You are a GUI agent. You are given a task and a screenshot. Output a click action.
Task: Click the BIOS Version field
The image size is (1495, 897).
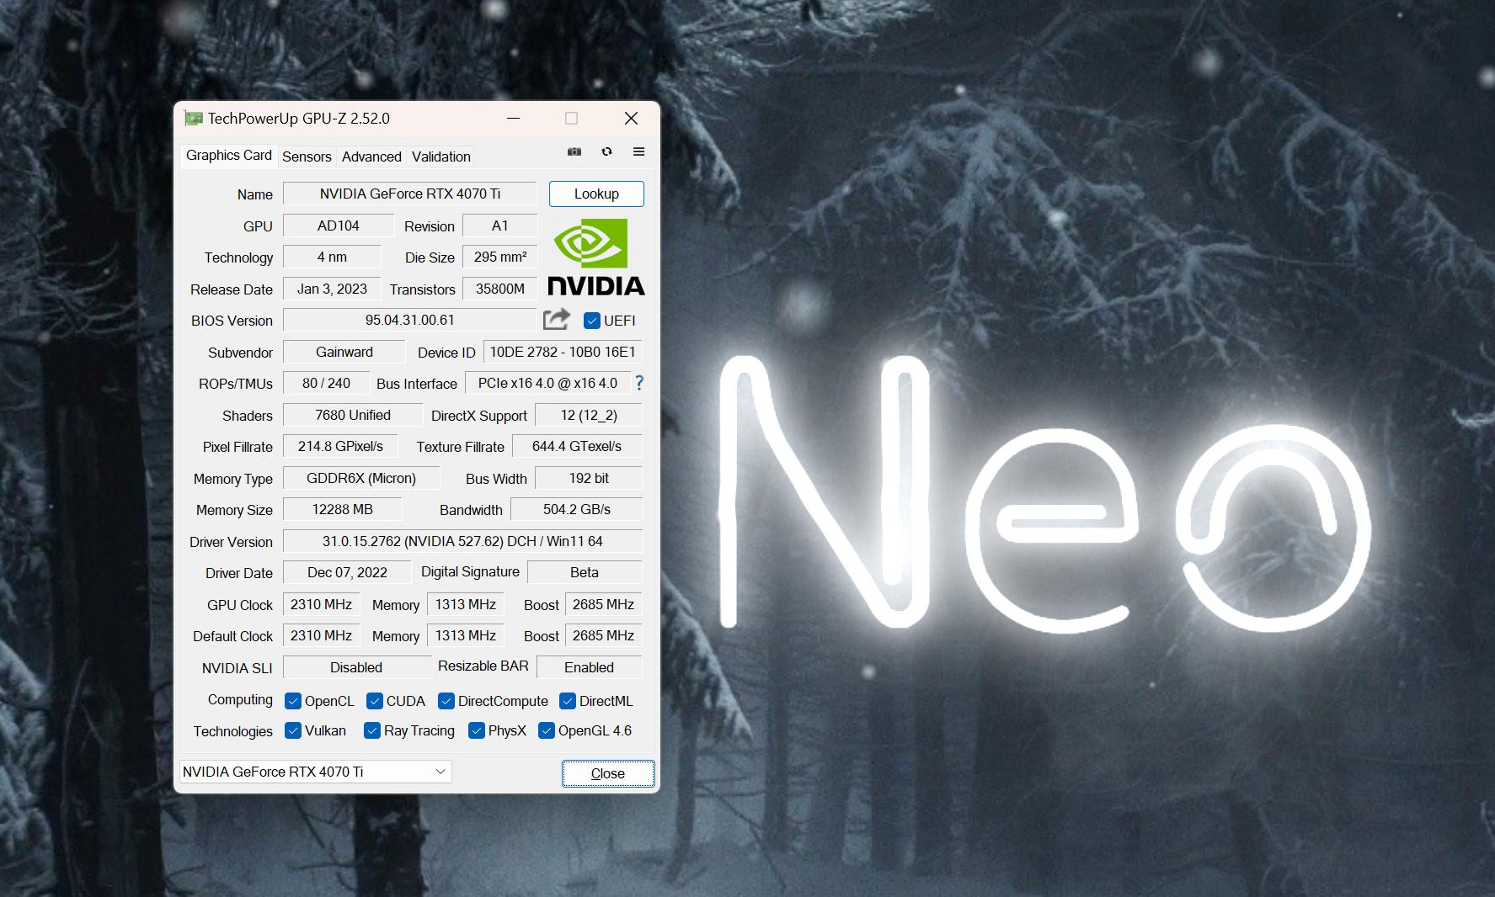411,320
